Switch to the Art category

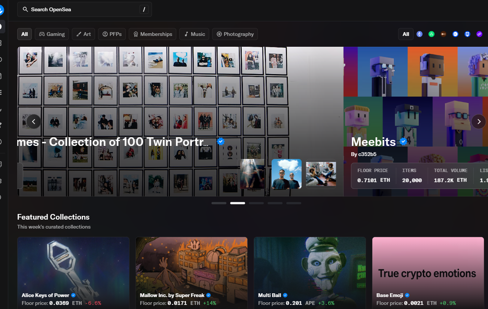83,34
